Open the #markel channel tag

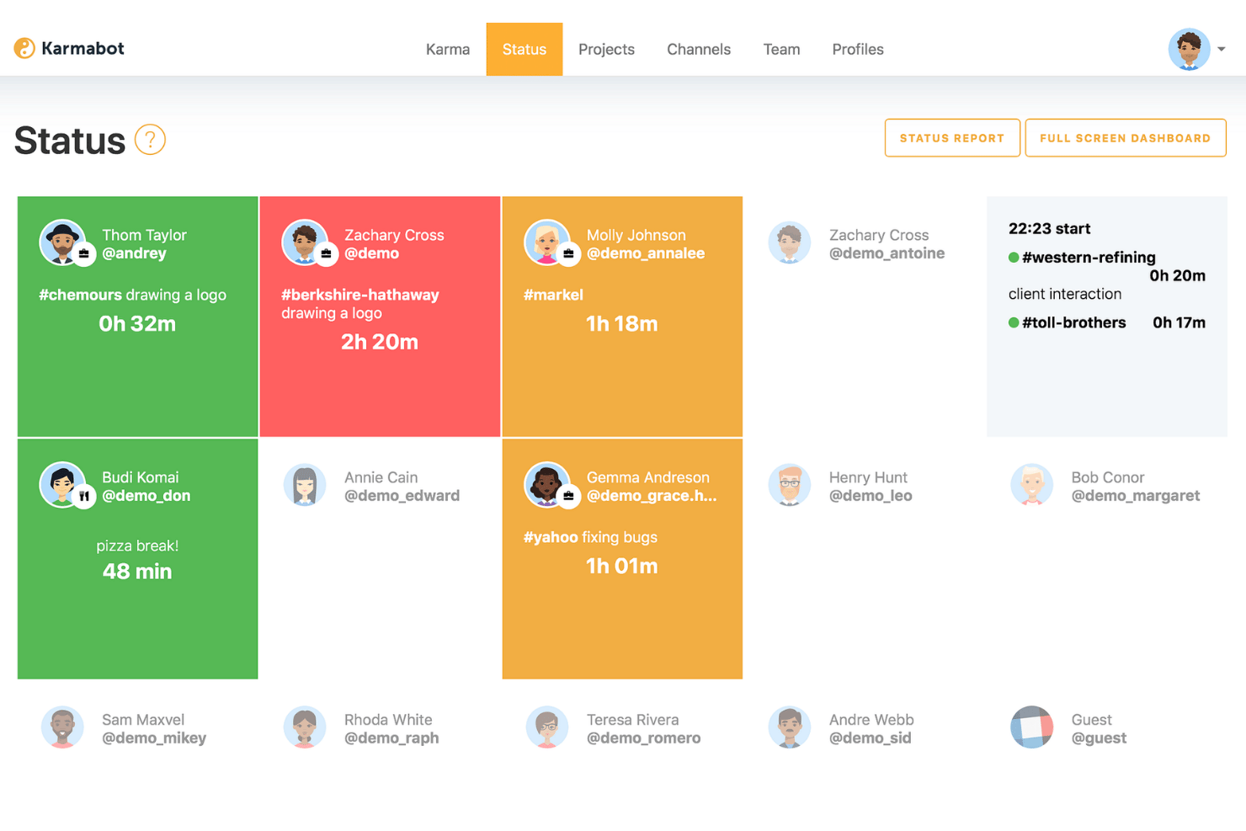pyautogui.click(x=553, y=295)
